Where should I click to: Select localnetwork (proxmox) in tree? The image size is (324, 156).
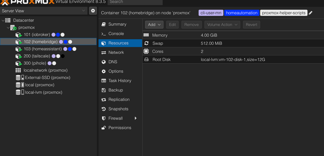(x=45, y=70)
